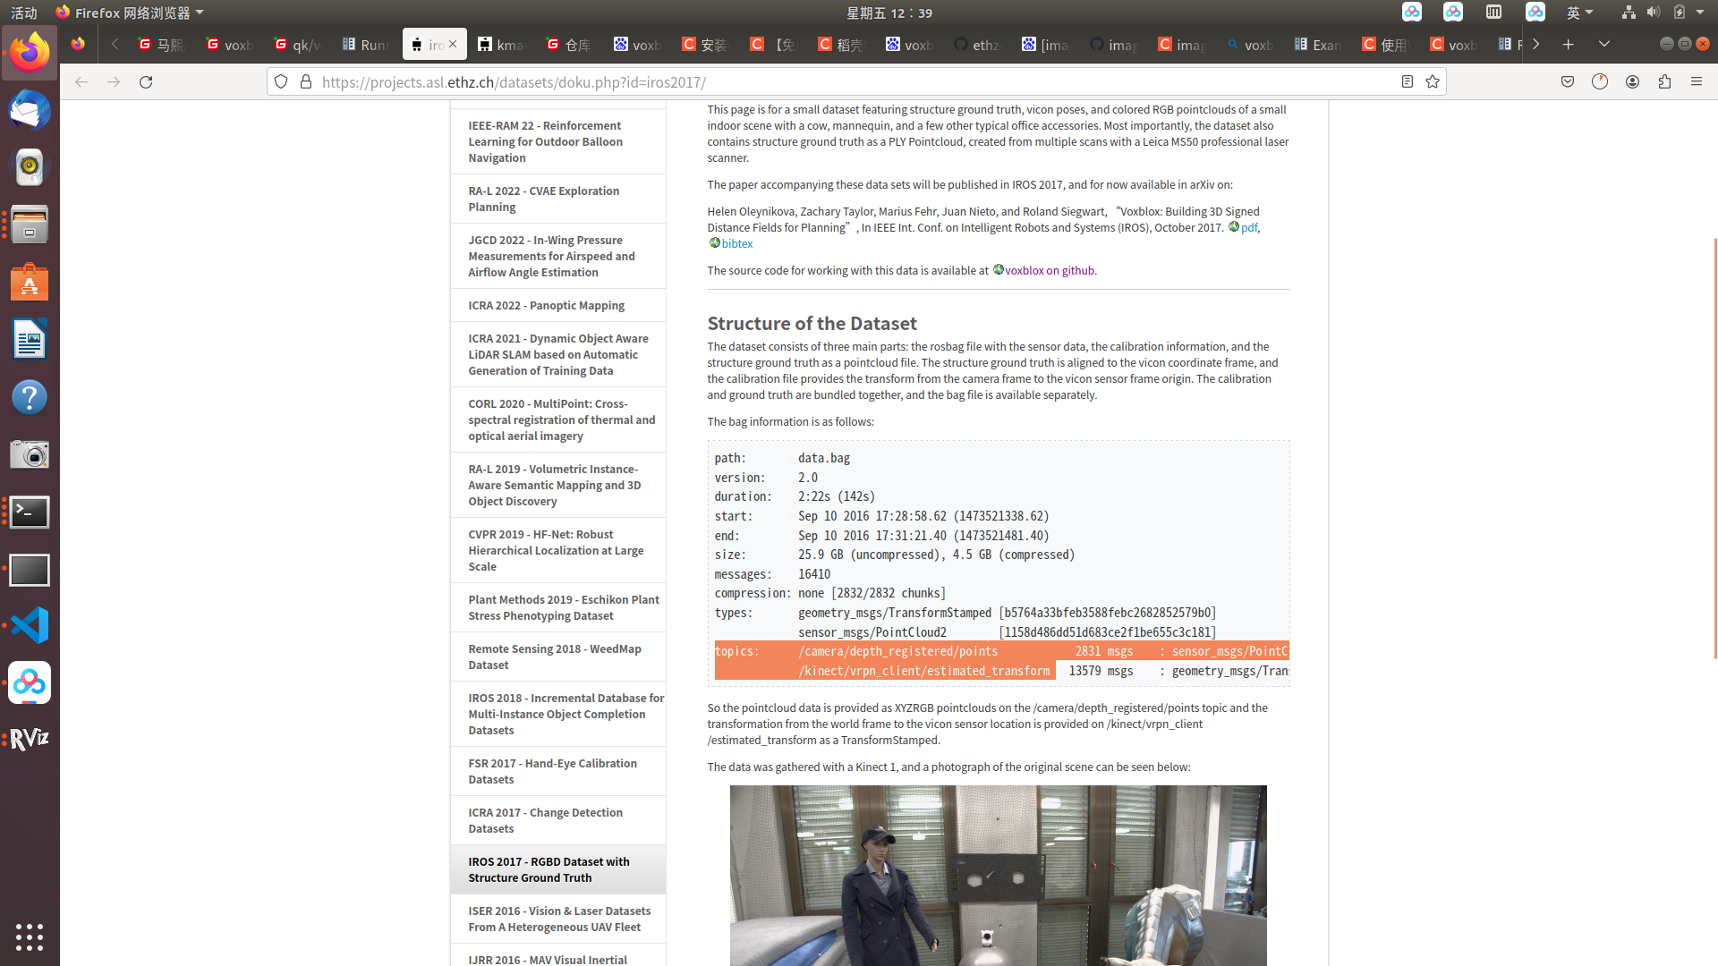This screenshot has height=966, width=1718.
Task: Open the Firefox extensions puzzle icon
Action: point(1664,81)
